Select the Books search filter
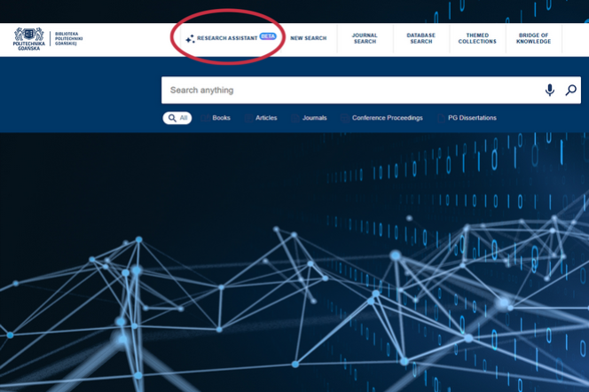Viewport: 589px width, 392px height. point(221,118)
